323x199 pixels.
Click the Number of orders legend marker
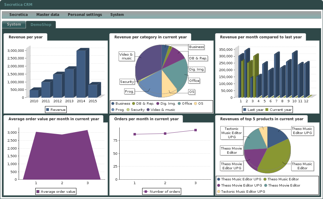click(147, 191)
